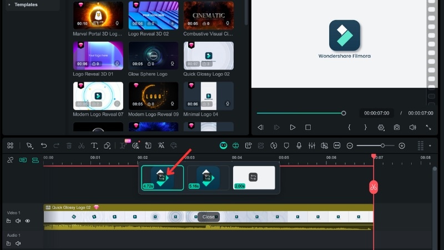Open the AI music tool icon
444x250 pixels.
[x=136, y=146]
